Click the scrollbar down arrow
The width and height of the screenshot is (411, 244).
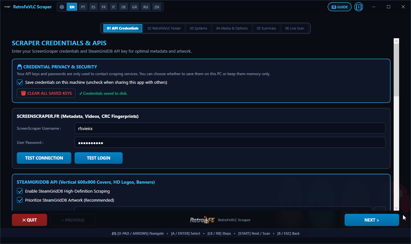396,208
